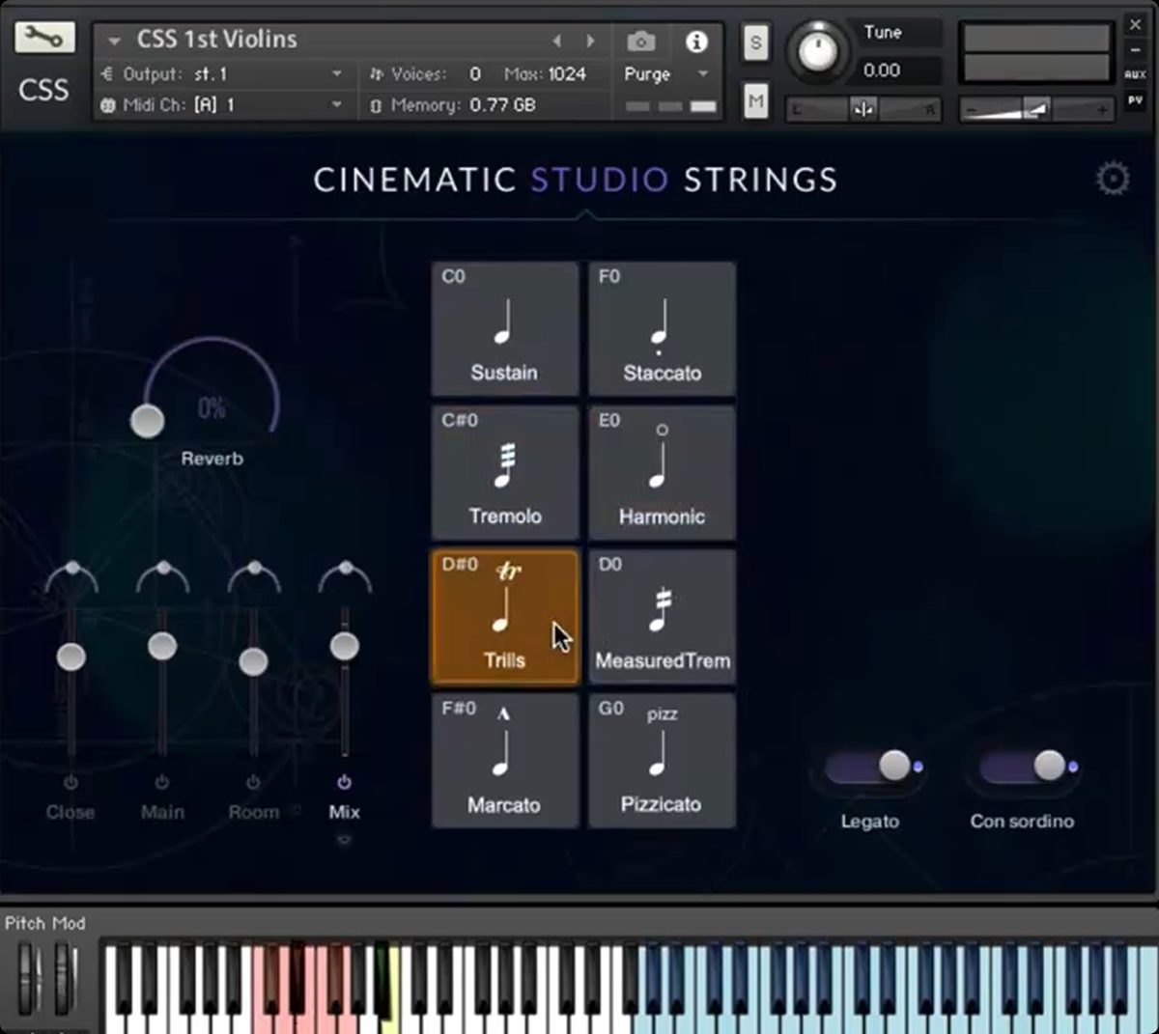The image size is (1159, 1034).
Task: Open the instrument name dropdown arrow
Action: [x=114, y=42]
